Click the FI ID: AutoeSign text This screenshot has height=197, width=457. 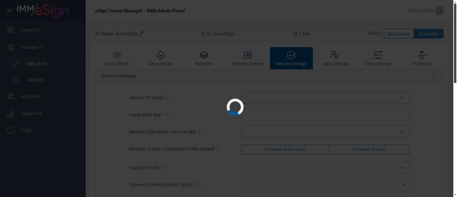[218, 34]
